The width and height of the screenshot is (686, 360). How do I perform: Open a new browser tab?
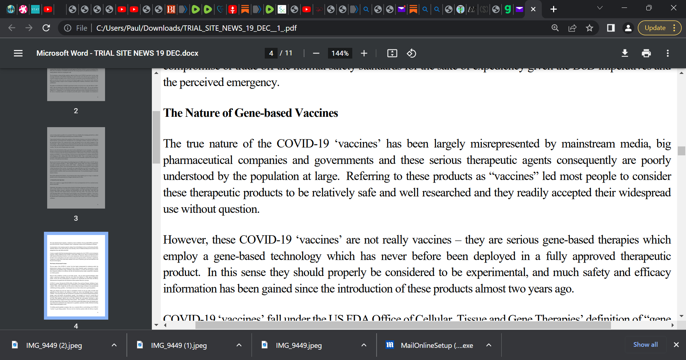(x=553, y=9)
